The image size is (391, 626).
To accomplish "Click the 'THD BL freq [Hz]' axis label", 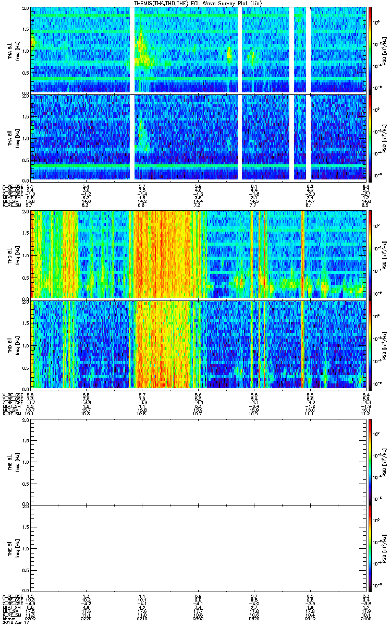I will pos(13,255).
